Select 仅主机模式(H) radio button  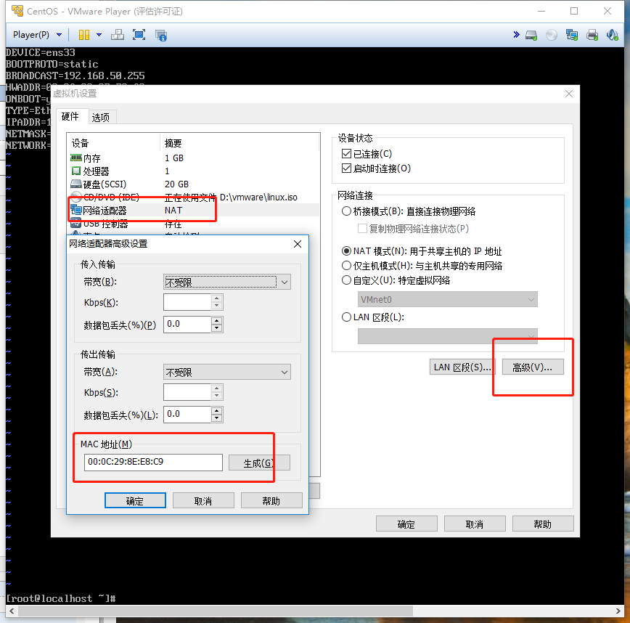346,265
